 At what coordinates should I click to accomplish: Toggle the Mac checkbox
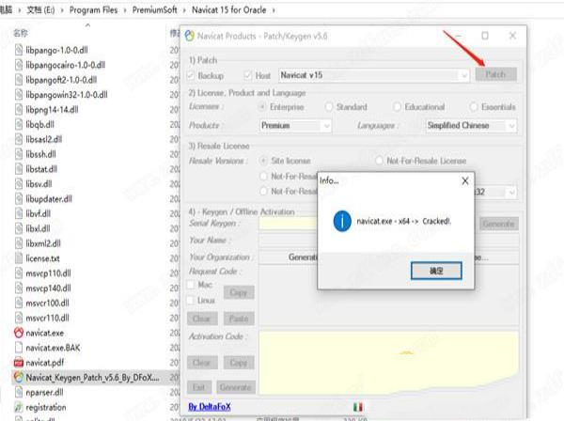click(191, 285)
